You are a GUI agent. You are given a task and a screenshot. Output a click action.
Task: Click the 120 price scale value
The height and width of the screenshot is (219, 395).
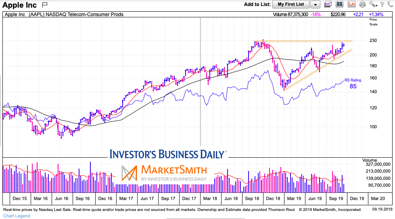tap(373, 108)
